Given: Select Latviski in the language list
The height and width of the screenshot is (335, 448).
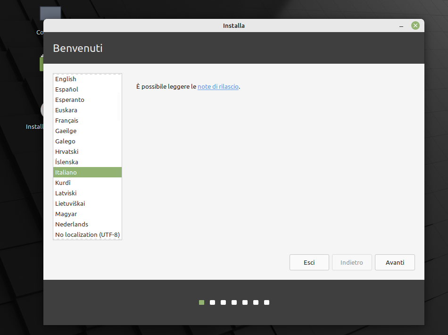Looking at the screenshot, I should (x=87, y=193).
